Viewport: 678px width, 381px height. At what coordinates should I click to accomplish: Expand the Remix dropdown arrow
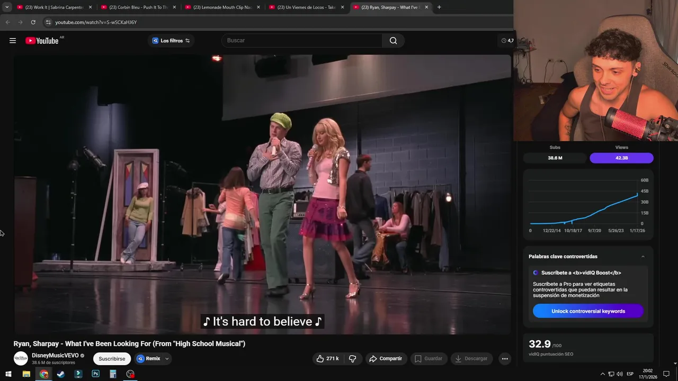click(x=167, y=359)
